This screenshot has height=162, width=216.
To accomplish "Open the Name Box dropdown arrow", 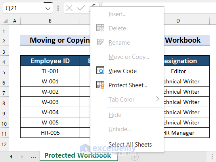I will point(48,9).
